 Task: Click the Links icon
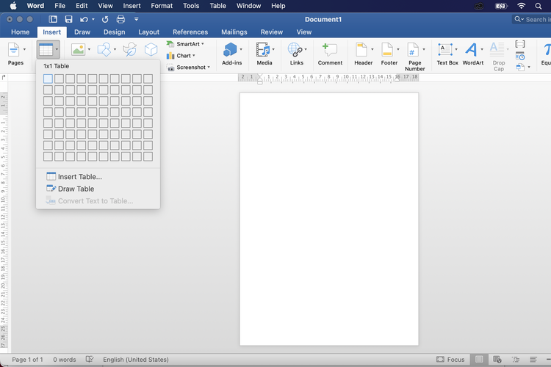pyautogui.click(x=296, y=51)
